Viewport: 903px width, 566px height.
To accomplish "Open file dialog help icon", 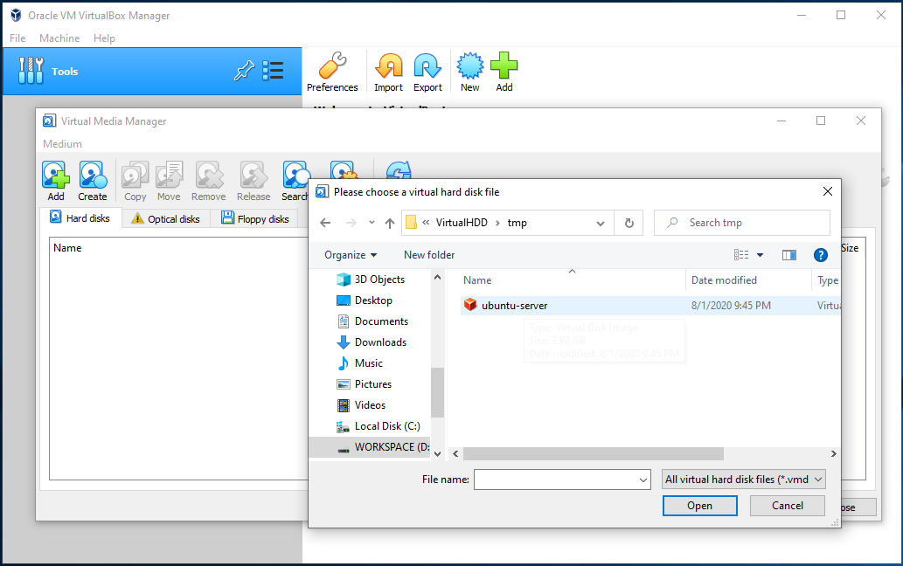I will (x=821, y=255).
